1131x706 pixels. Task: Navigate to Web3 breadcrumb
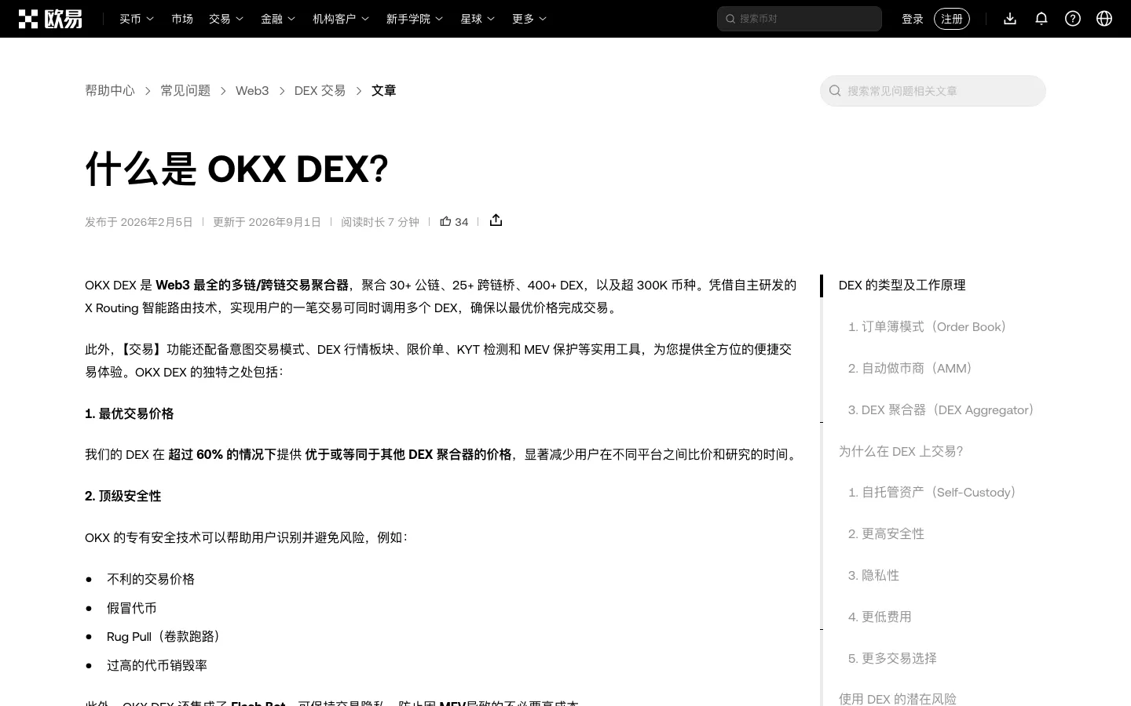click(x=252, y=91)
